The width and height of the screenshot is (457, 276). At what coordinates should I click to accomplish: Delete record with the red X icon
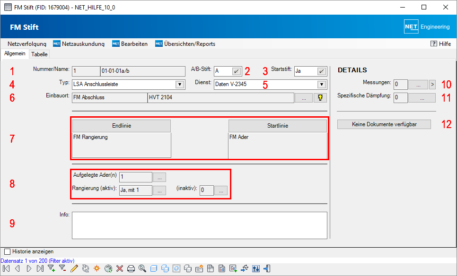120,268
